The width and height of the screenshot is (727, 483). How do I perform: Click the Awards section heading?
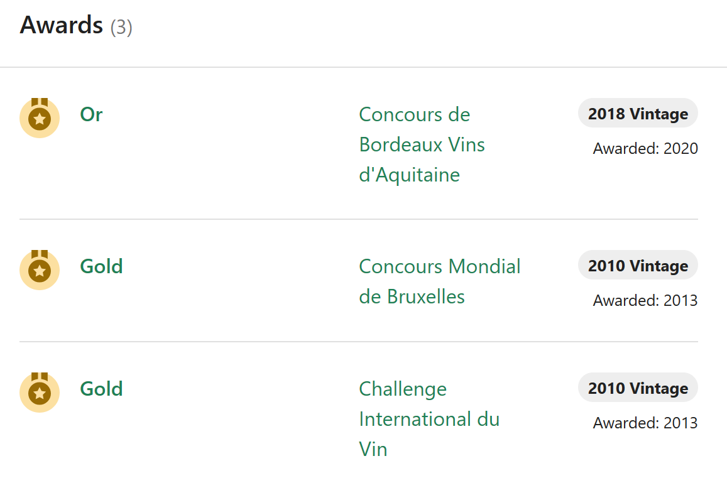pyautogui.click(x=62, y=25)
